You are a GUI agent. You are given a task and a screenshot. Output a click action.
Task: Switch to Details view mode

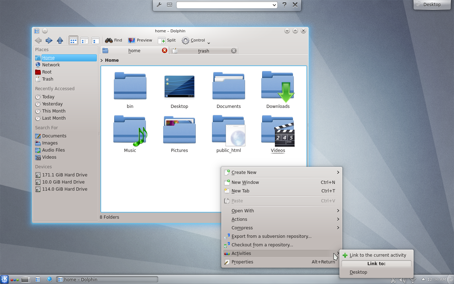coord(84,40)
